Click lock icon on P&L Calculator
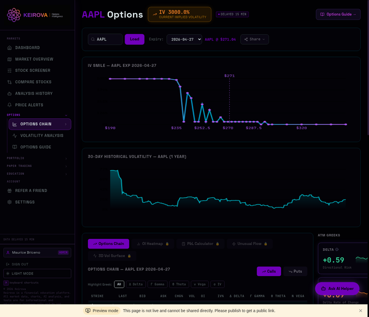Image resolution: width=369 pixels, height=317 pixels. pyautogui.click(x=218, y=244)
